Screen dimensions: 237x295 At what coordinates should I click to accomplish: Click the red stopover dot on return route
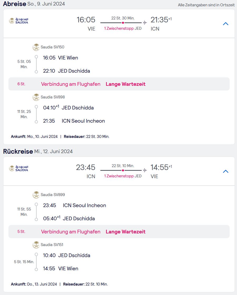tap(123, 171)
